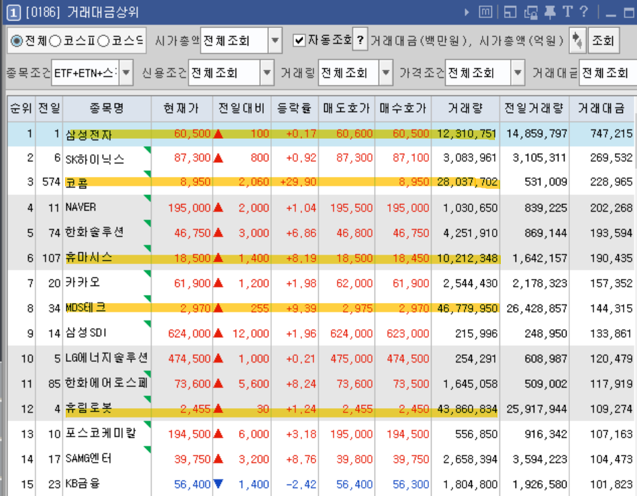Open help via title bar question mark

coord(584,11)
